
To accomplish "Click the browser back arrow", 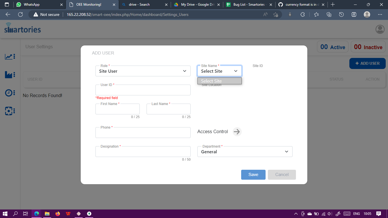I will point(8,14).
